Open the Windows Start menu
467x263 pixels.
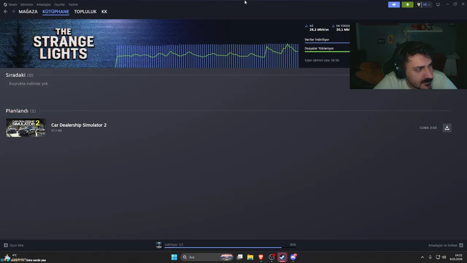click(174, 257)
